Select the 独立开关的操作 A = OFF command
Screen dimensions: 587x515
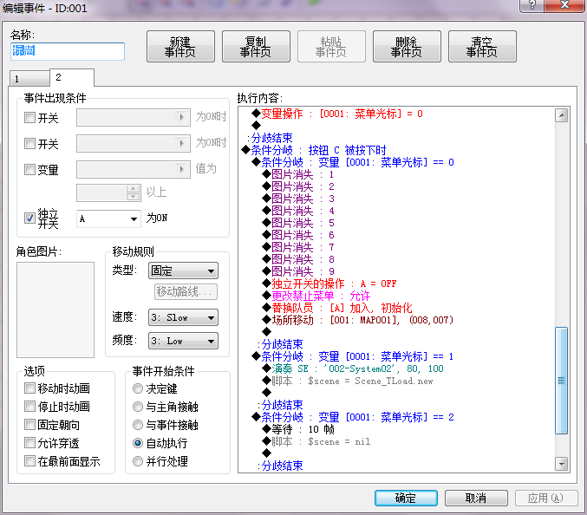(329, 284)
